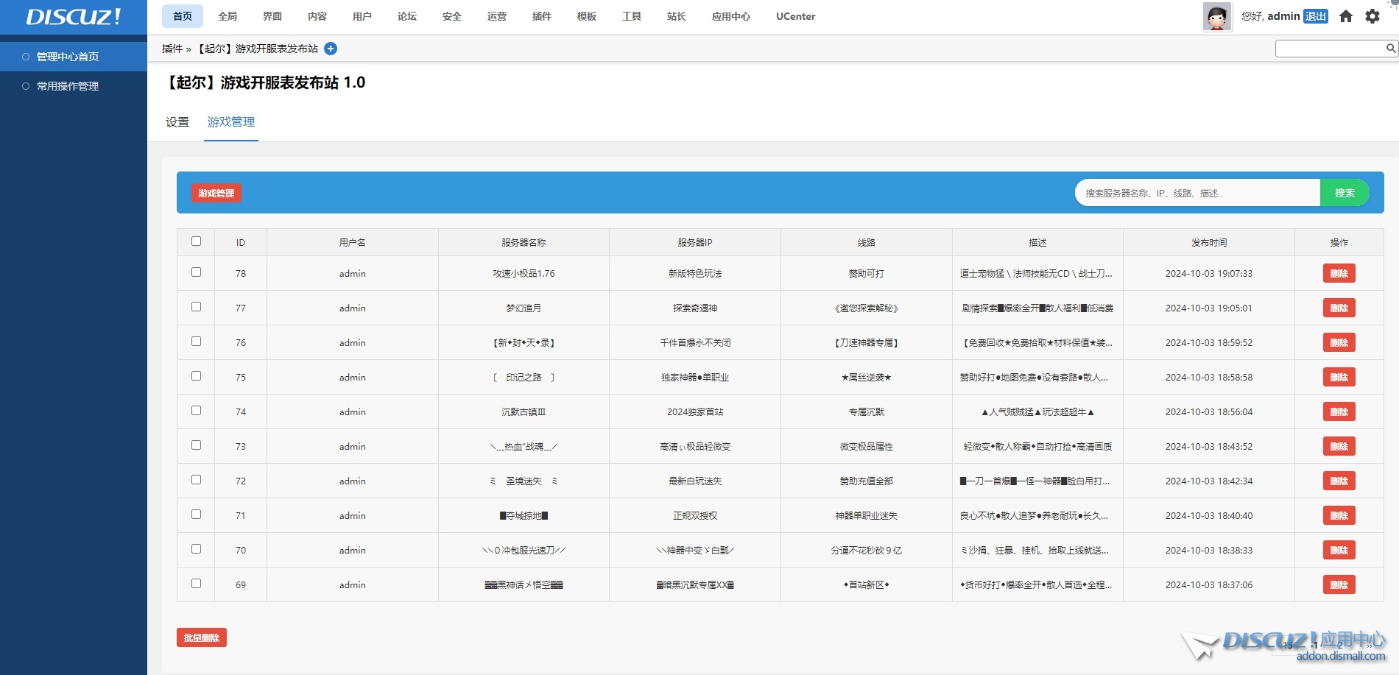This screenshot has height=675, width=1399.
Task: Focus the server search input field
Action: tap(1197, 193)
